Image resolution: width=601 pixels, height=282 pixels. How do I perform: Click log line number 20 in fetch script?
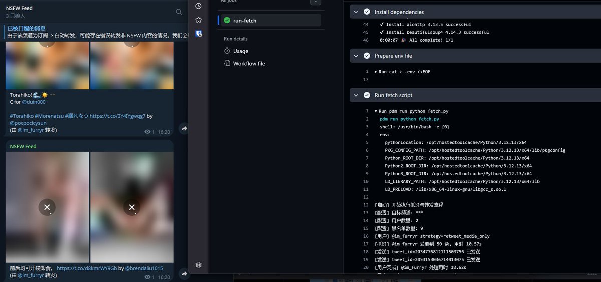(366, 267)
